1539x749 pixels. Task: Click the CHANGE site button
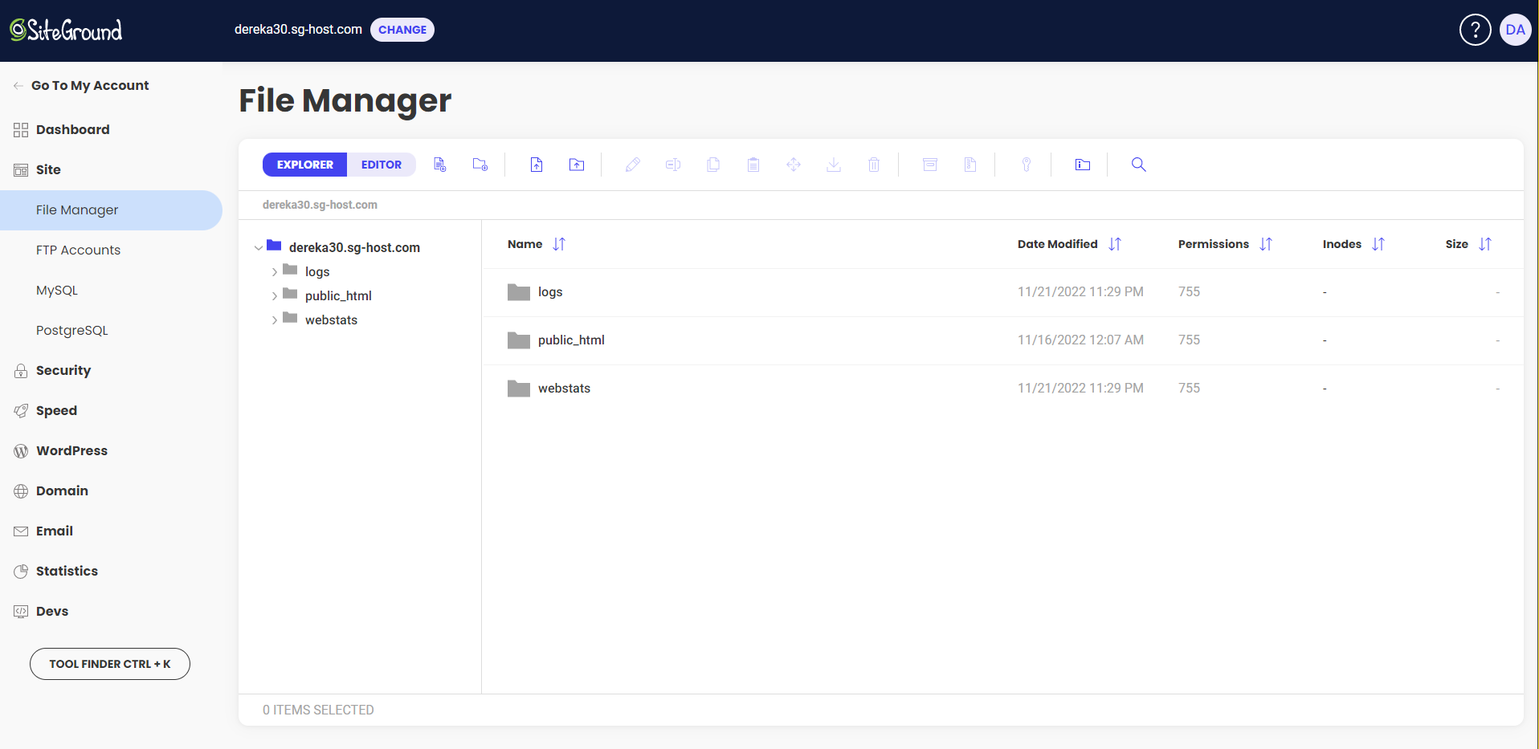[x=402, y=30]
